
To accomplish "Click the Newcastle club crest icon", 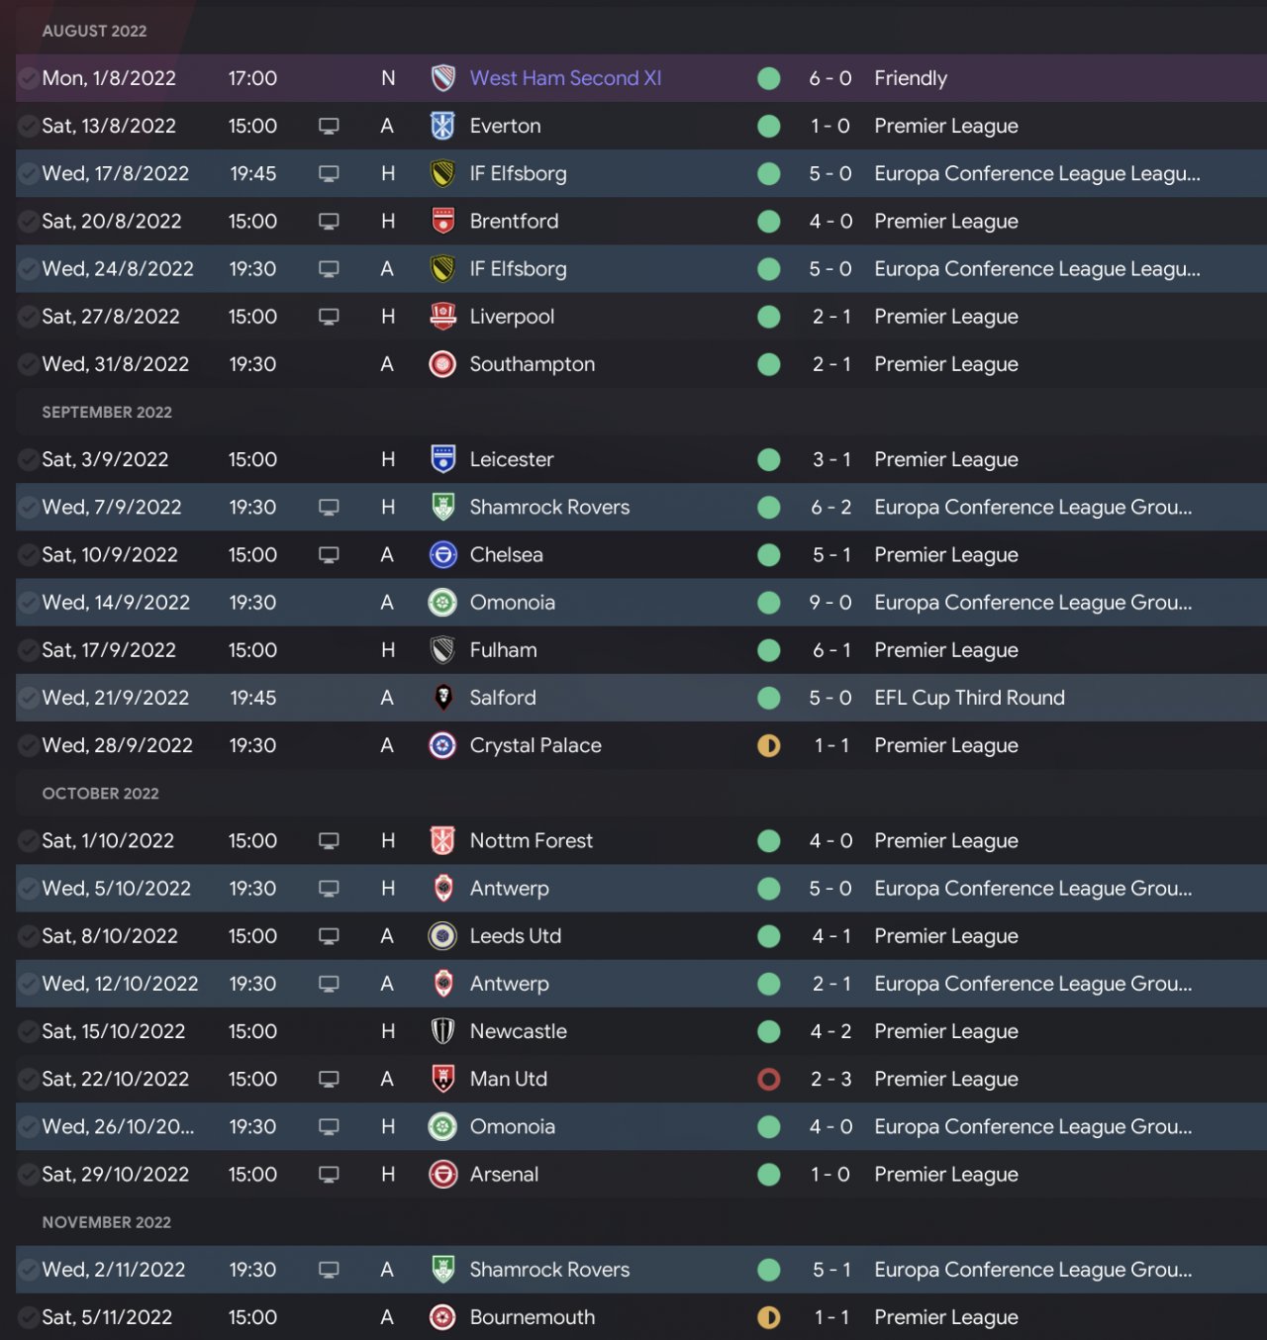I will pos(442,1031).
